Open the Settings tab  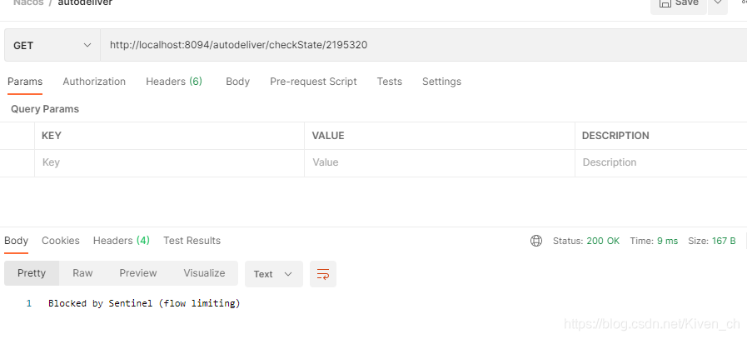tap(441, 82)
